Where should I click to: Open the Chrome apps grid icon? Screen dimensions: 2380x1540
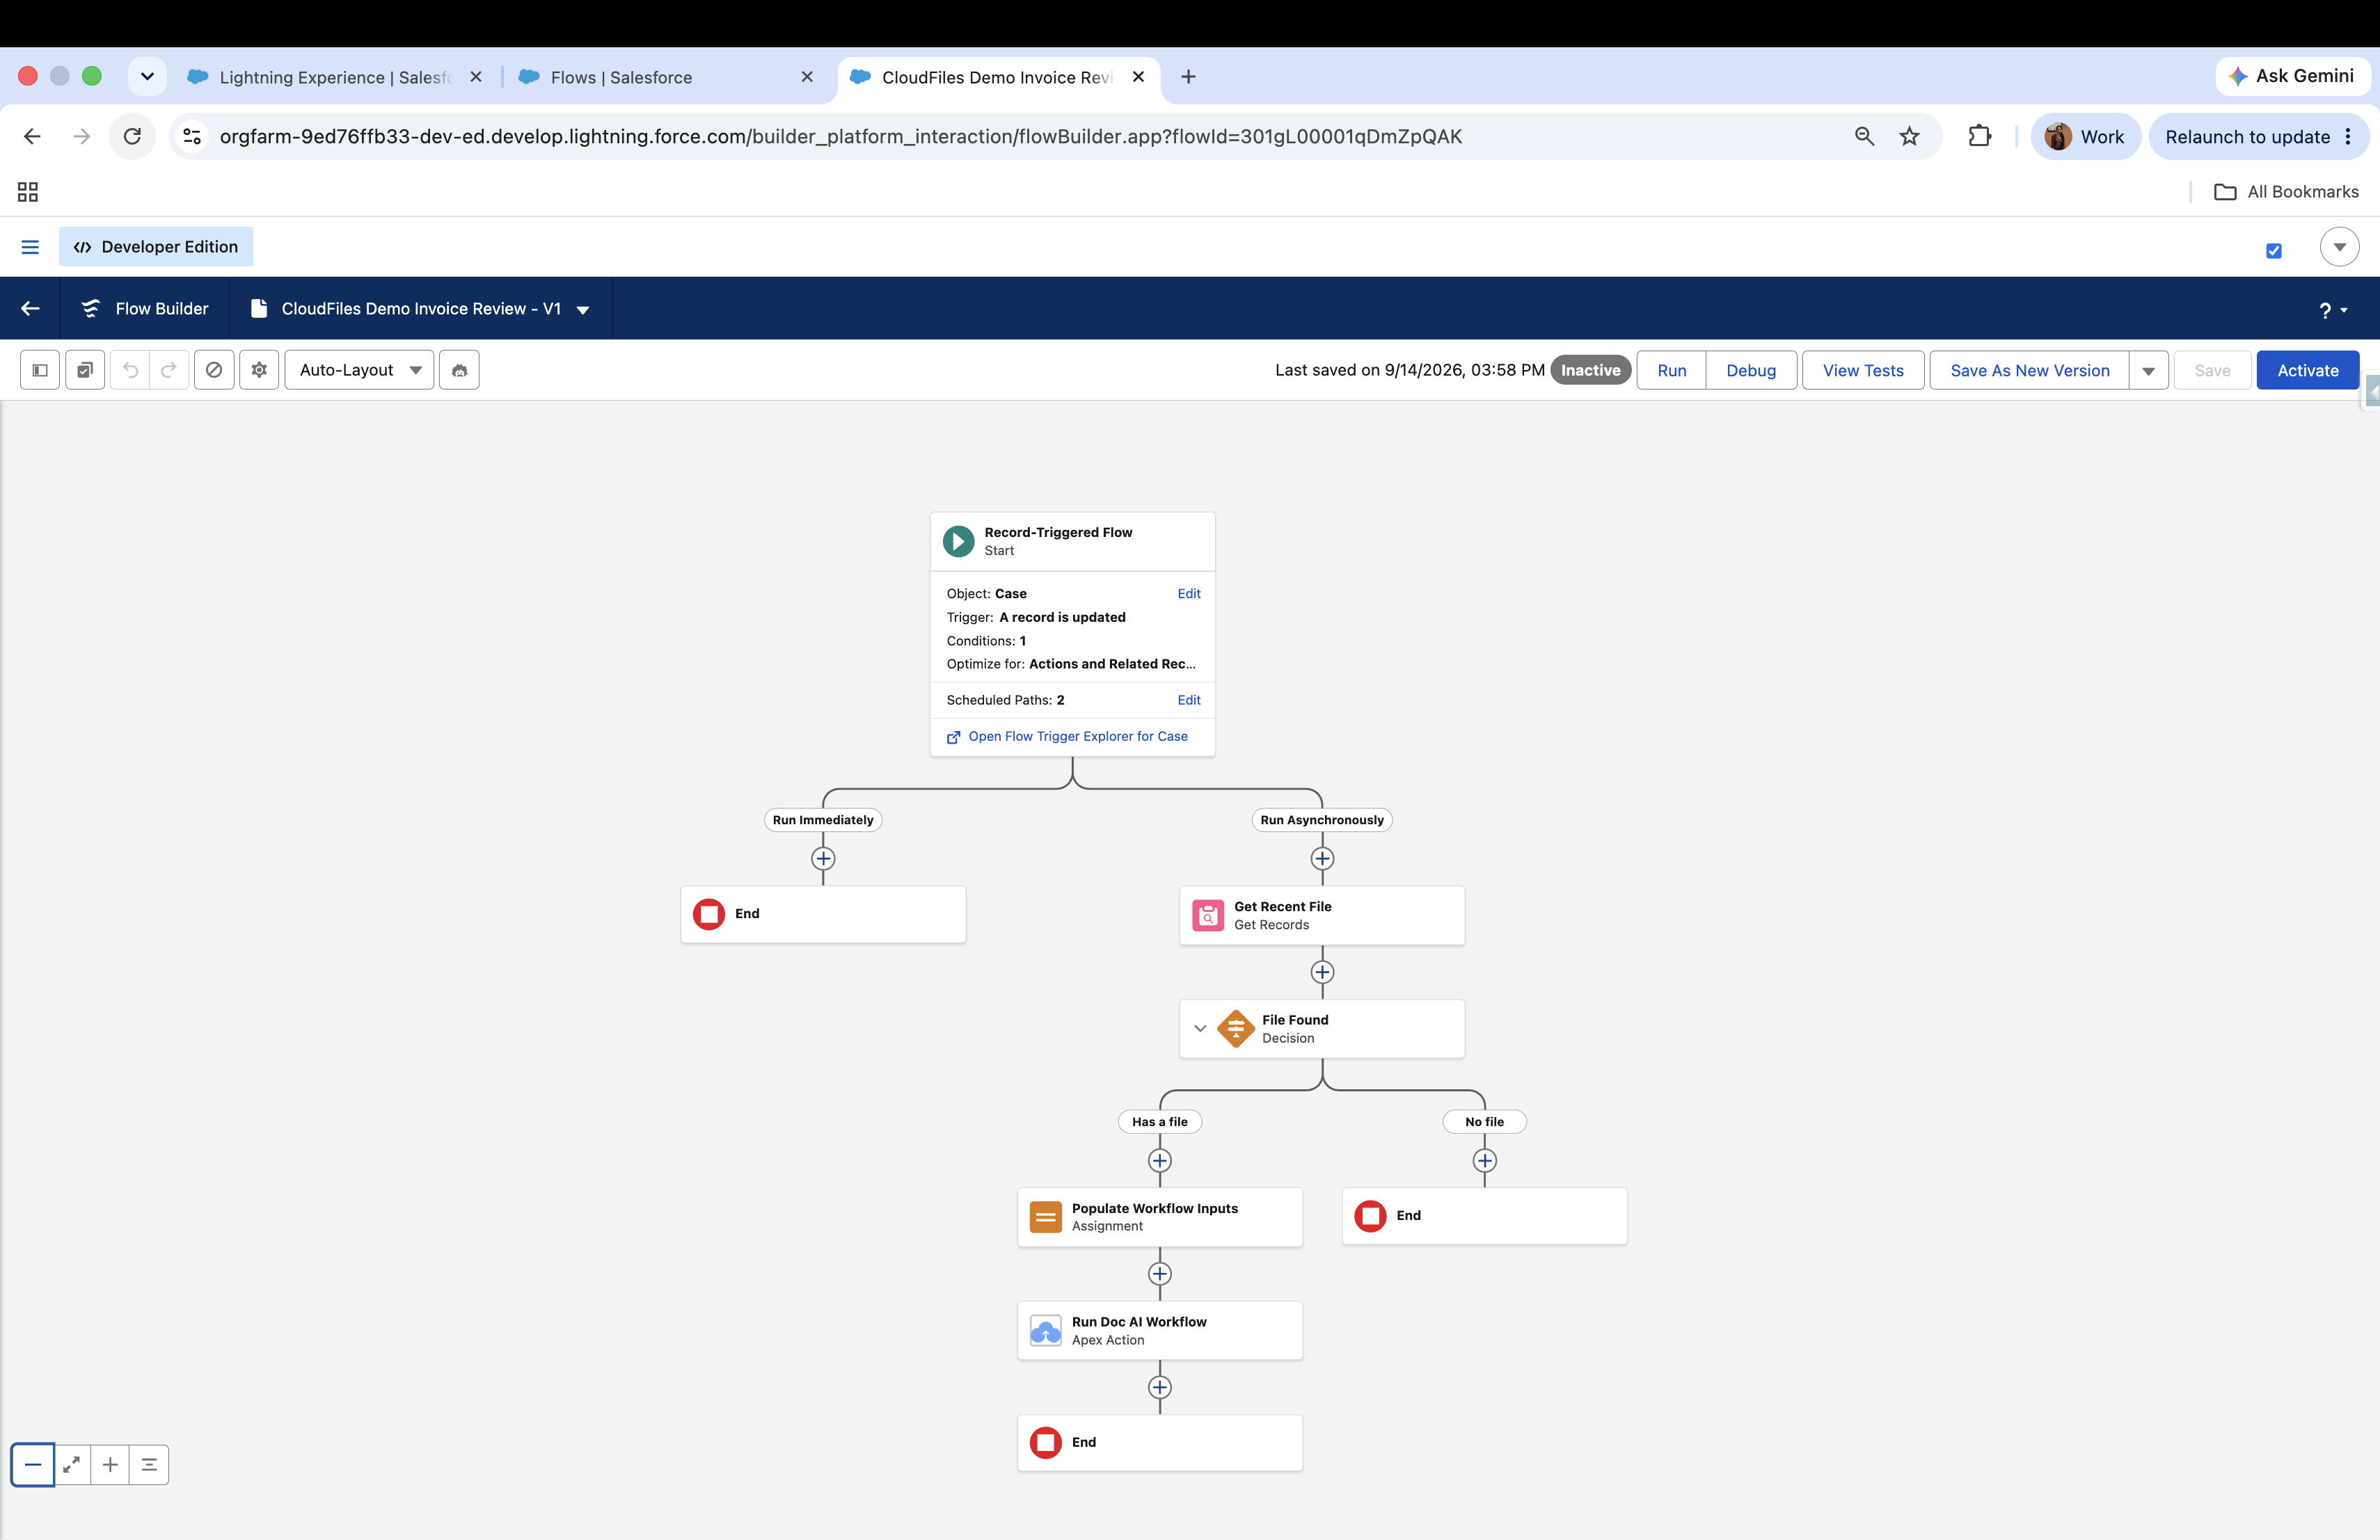tap(28, 192)
